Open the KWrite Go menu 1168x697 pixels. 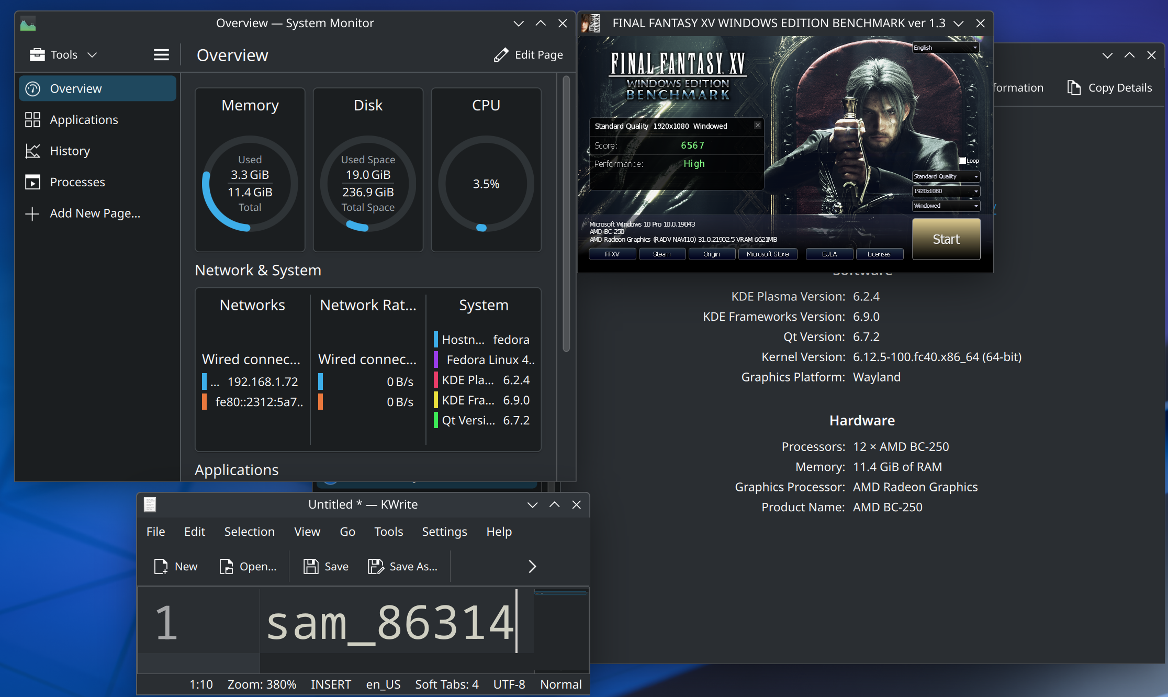(x=347, y=532)
